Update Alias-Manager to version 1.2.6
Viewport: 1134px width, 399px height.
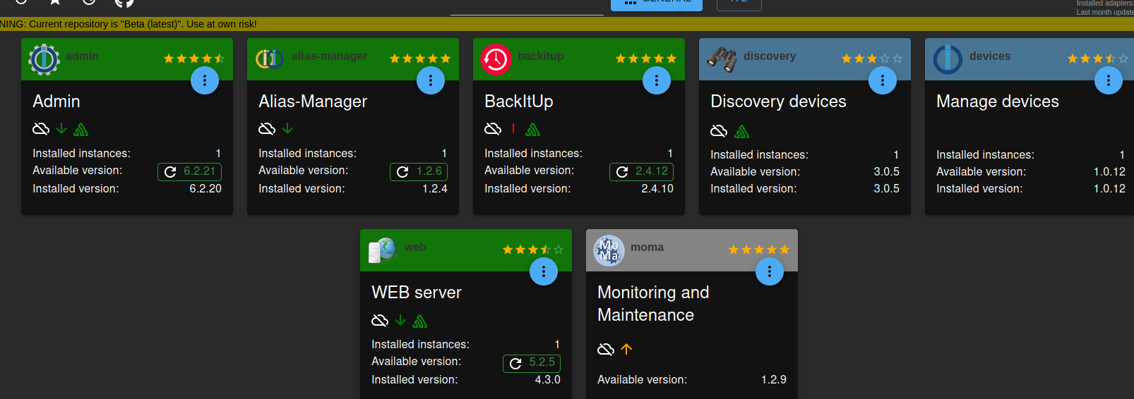pyautogui.click(x=419, y=171)
